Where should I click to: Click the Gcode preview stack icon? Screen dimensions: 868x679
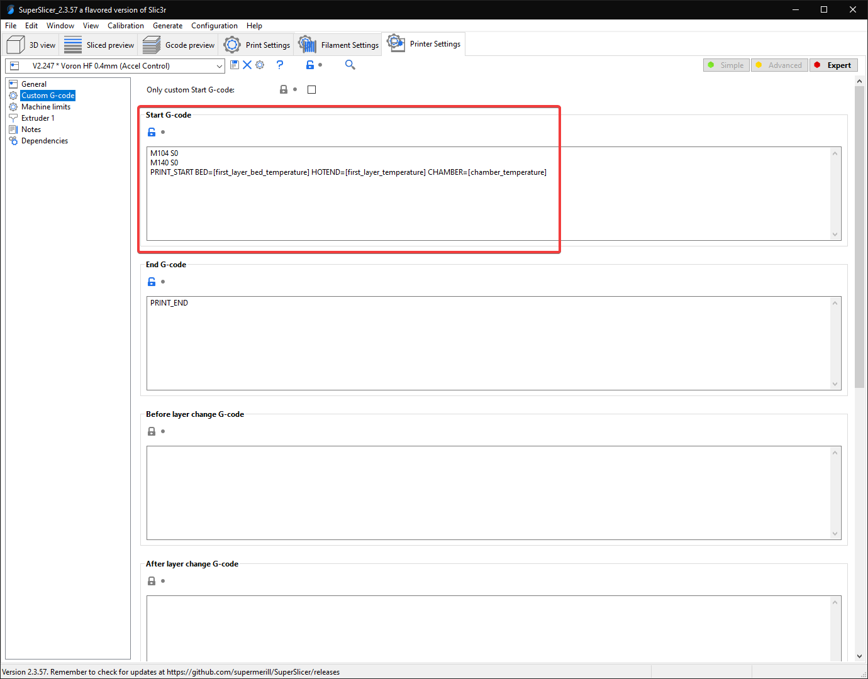(x=152, y=45)
